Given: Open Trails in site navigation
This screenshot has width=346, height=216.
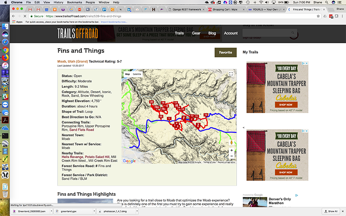Looking at the screenshot, I should [179, 33].
